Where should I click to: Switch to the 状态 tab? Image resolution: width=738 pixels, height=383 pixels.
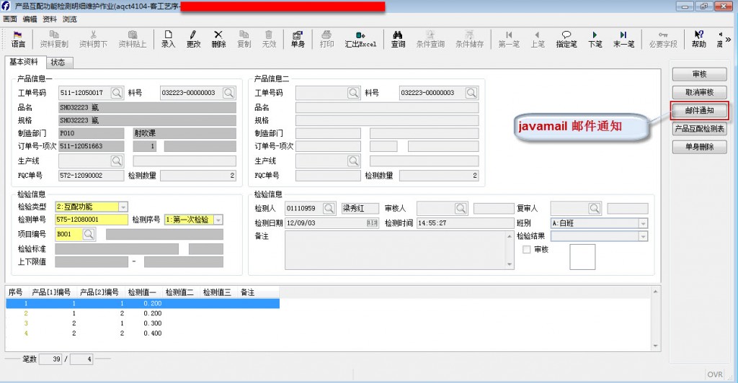click(x=58, y=63)
